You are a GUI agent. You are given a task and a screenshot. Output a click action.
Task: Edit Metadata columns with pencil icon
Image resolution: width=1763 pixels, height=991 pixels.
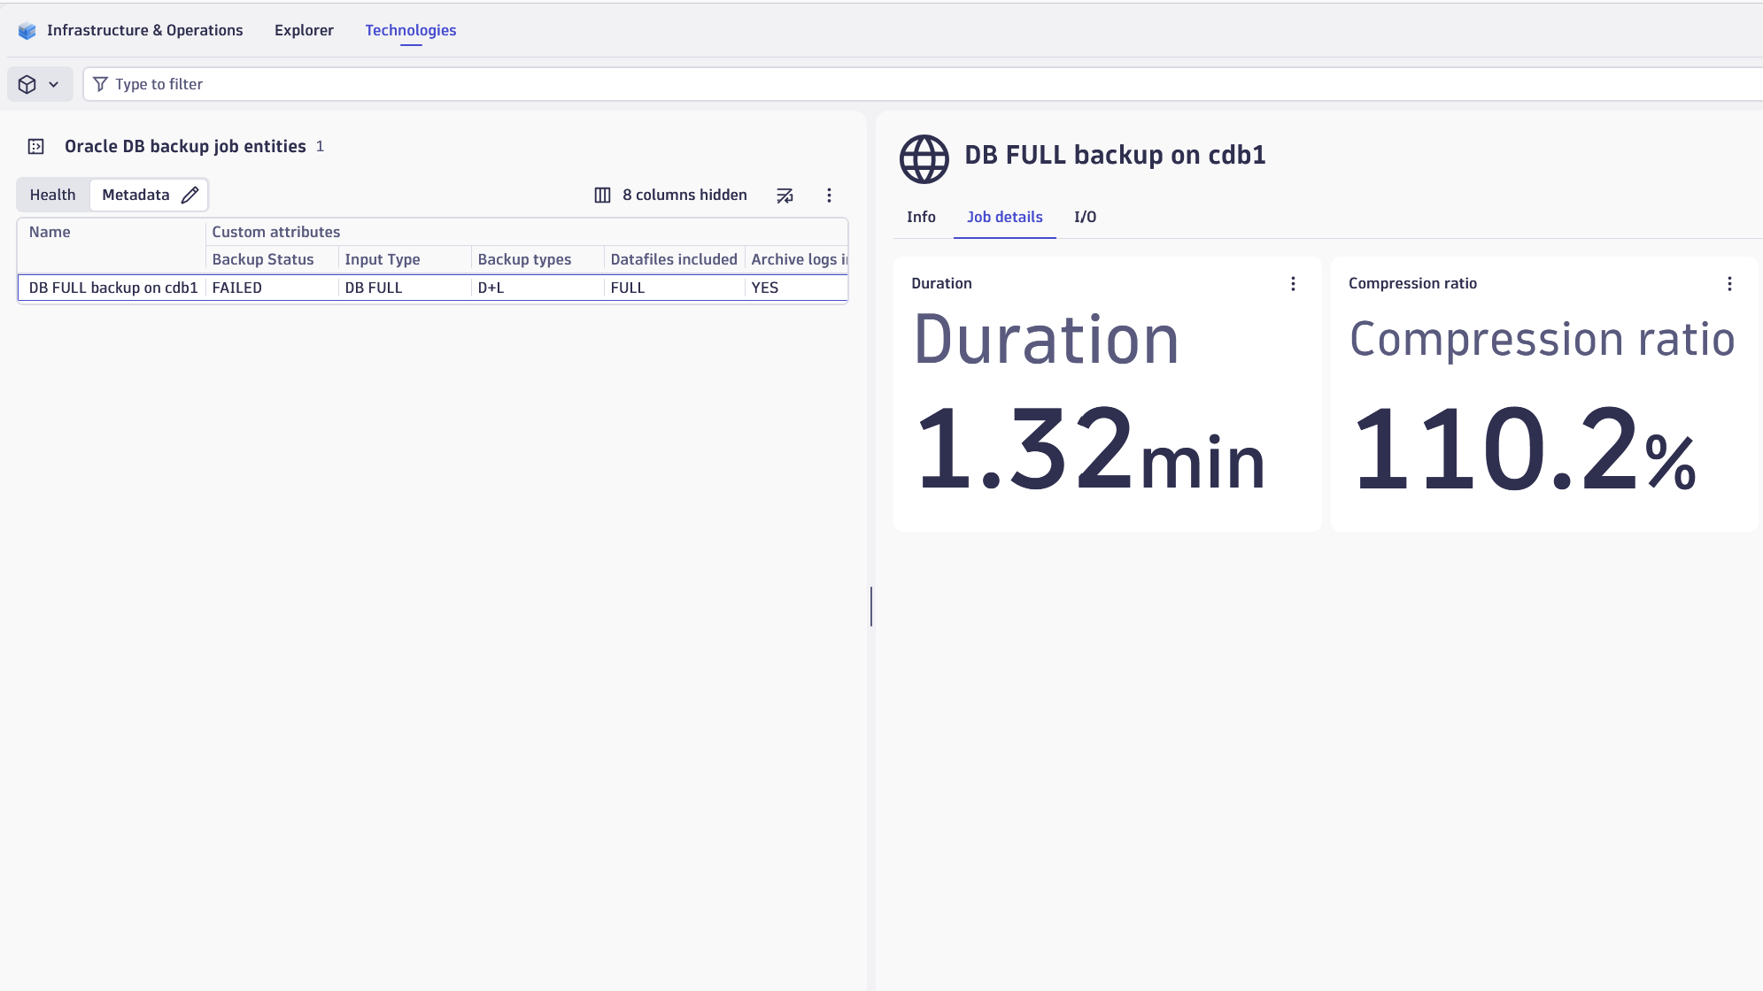(x=189, y=195)
